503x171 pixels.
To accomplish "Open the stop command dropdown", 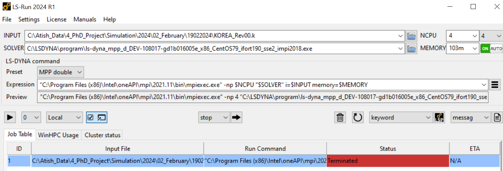I will coord(214,117).
